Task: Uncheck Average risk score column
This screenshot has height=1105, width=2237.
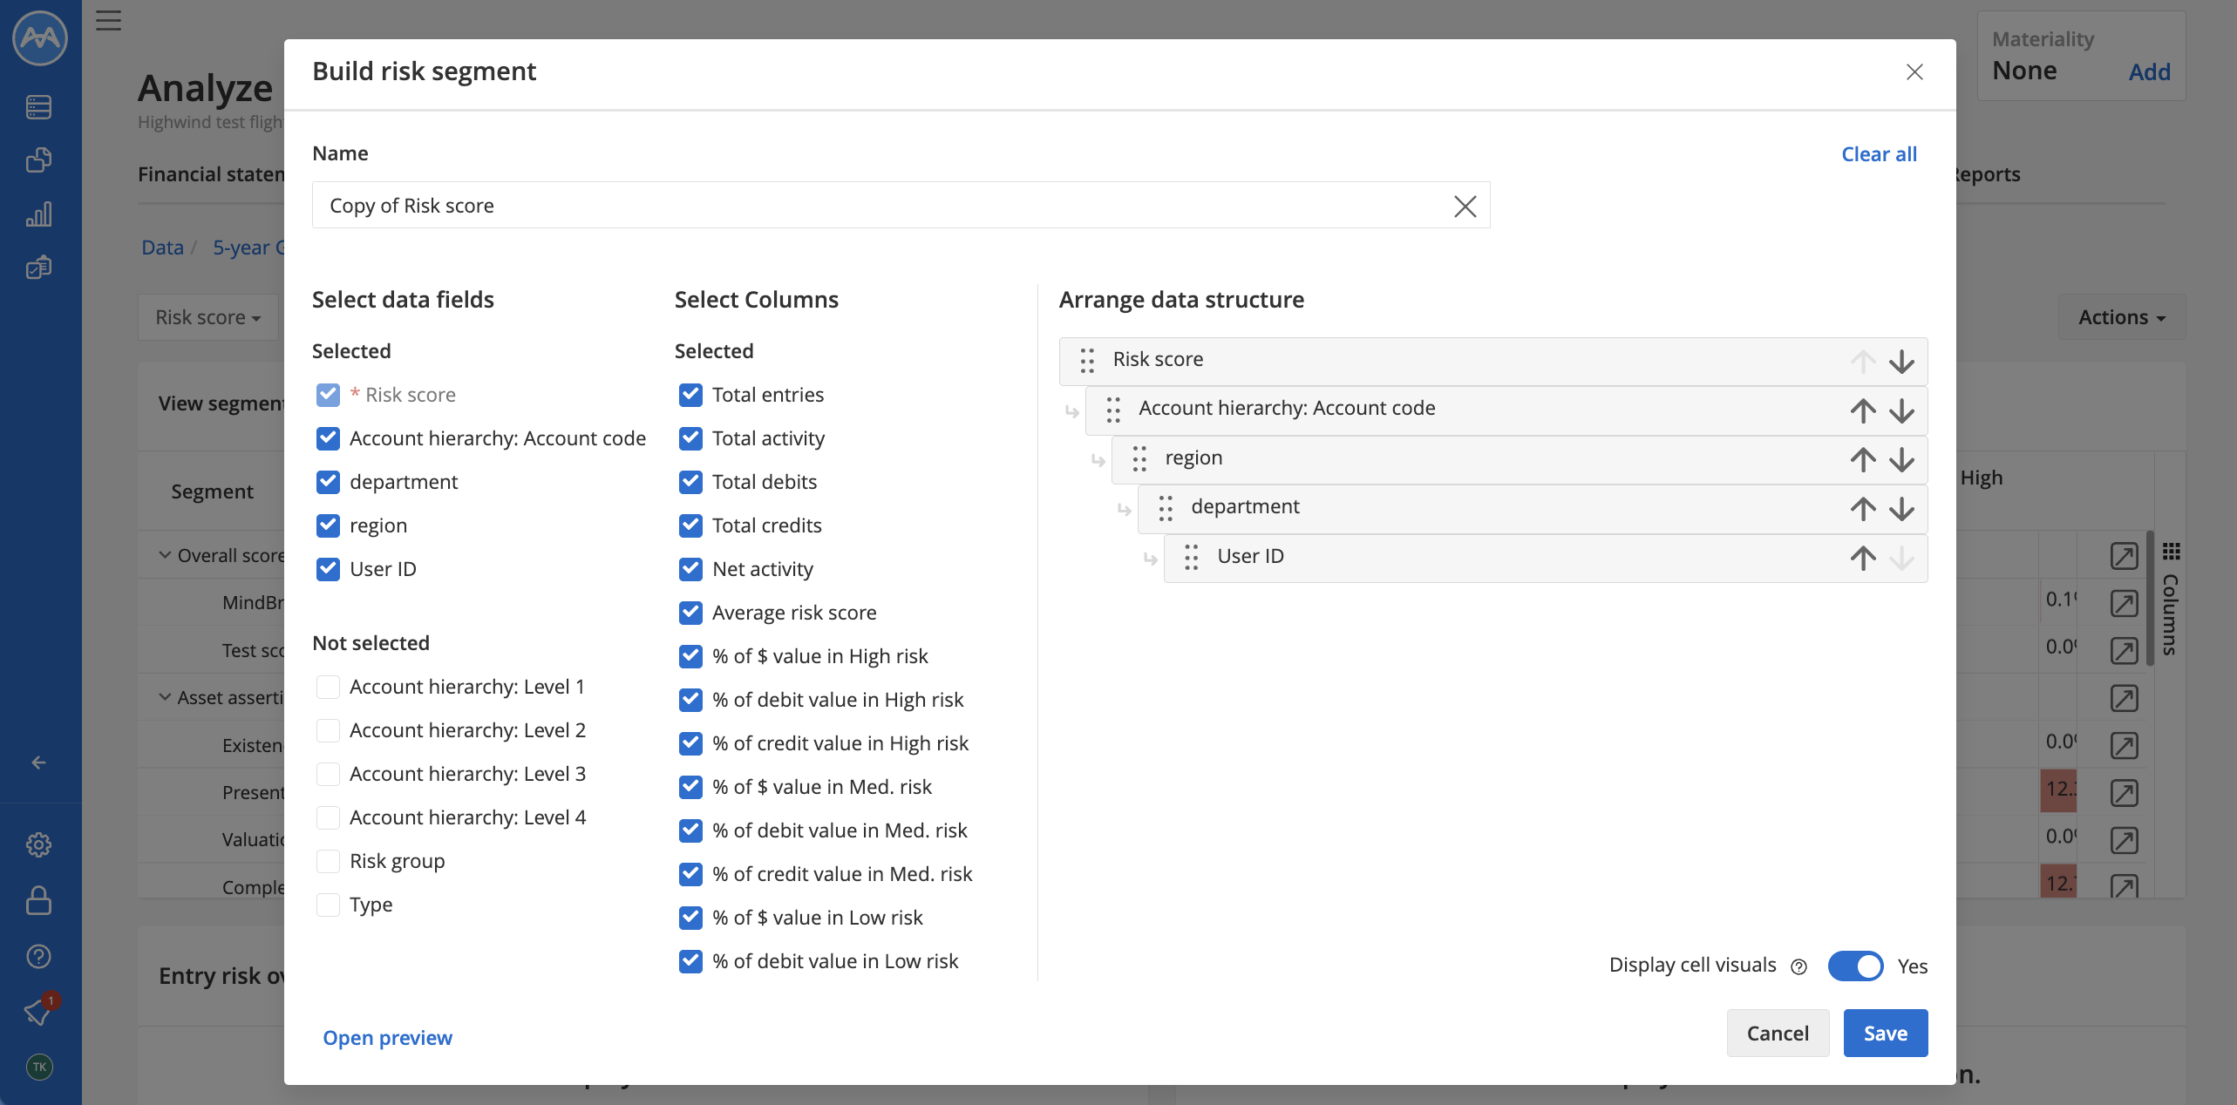Action: (x=690, y=613)
